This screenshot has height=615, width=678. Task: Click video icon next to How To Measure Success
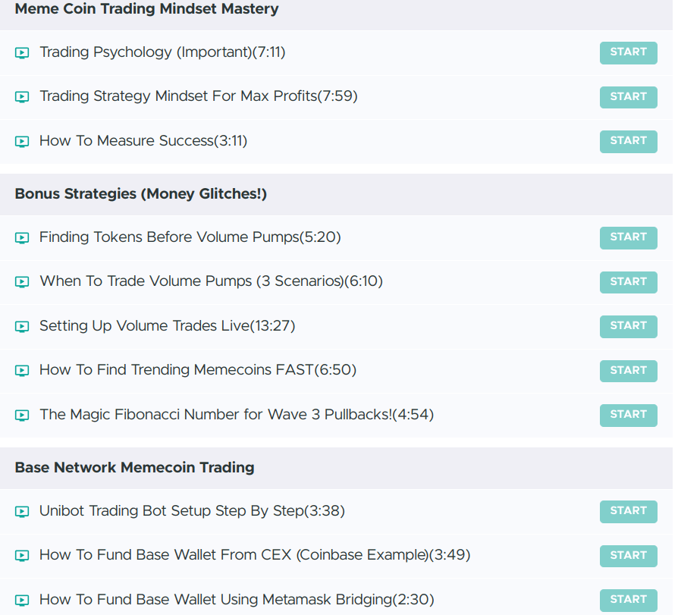pyautogui.click(x=22, y=141)
